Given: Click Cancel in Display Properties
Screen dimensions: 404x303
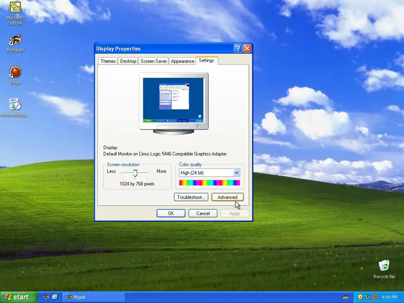Looking at the screenshot, I should pos(203,213).
